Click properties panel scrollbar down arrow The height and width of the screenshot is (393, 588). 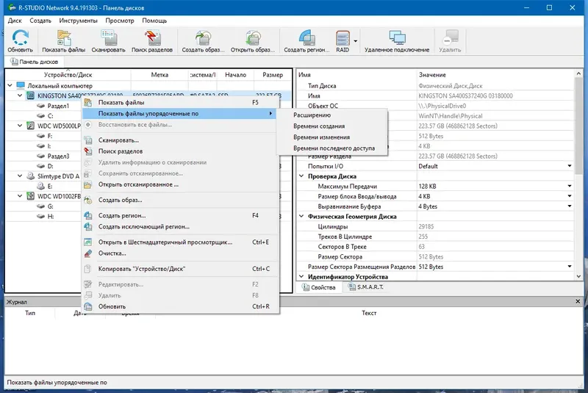[578, 276]
